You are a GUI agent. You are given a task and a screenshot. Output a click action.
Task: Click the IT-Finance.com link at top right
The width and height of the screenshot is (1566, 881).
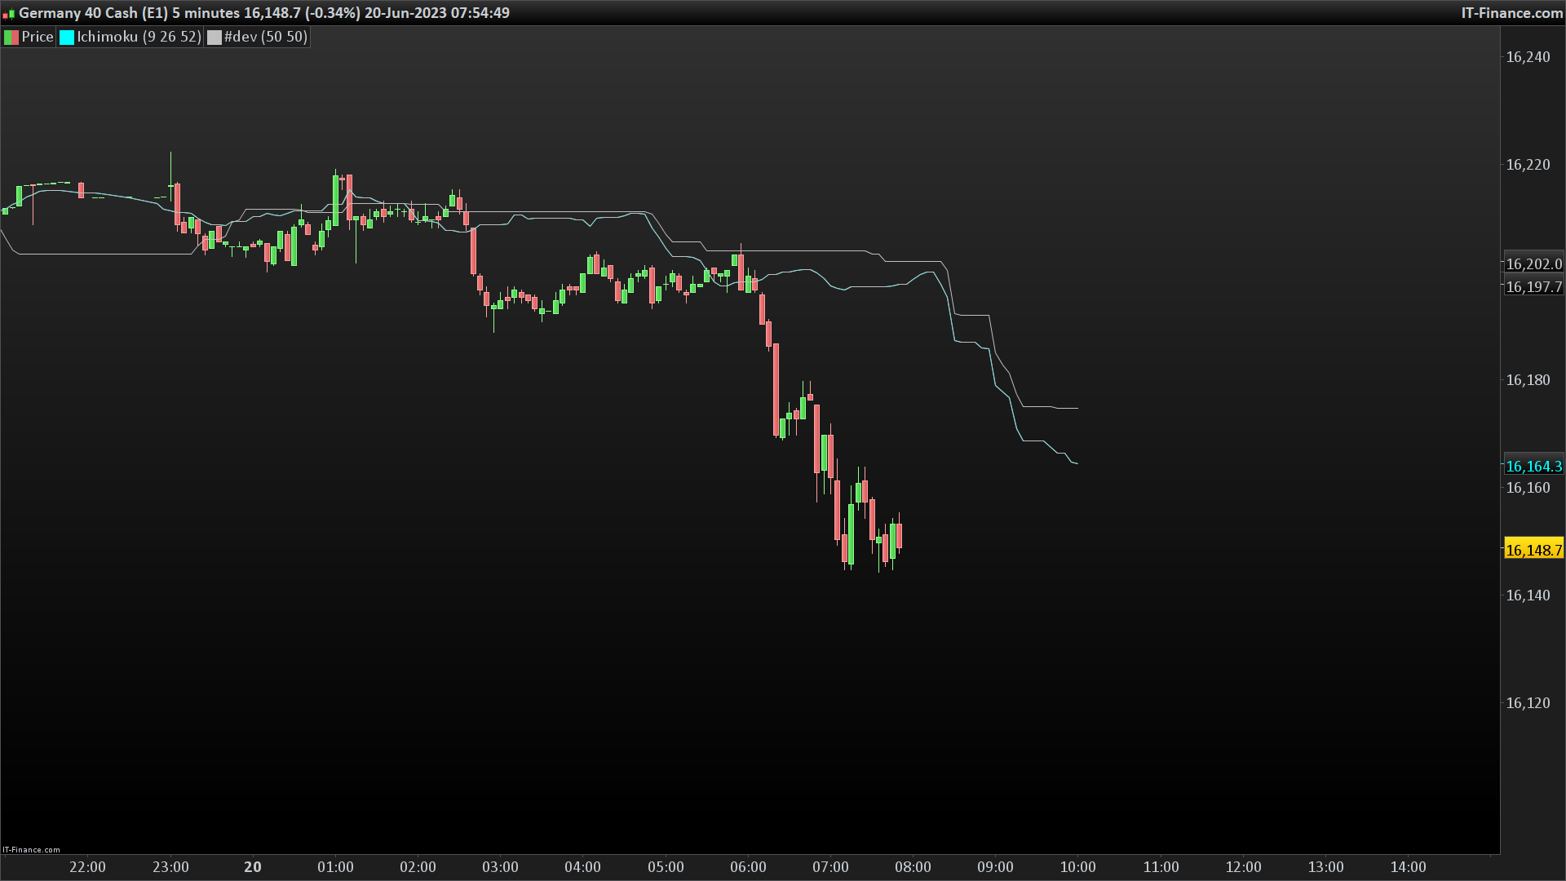(x=1511, y=13)
